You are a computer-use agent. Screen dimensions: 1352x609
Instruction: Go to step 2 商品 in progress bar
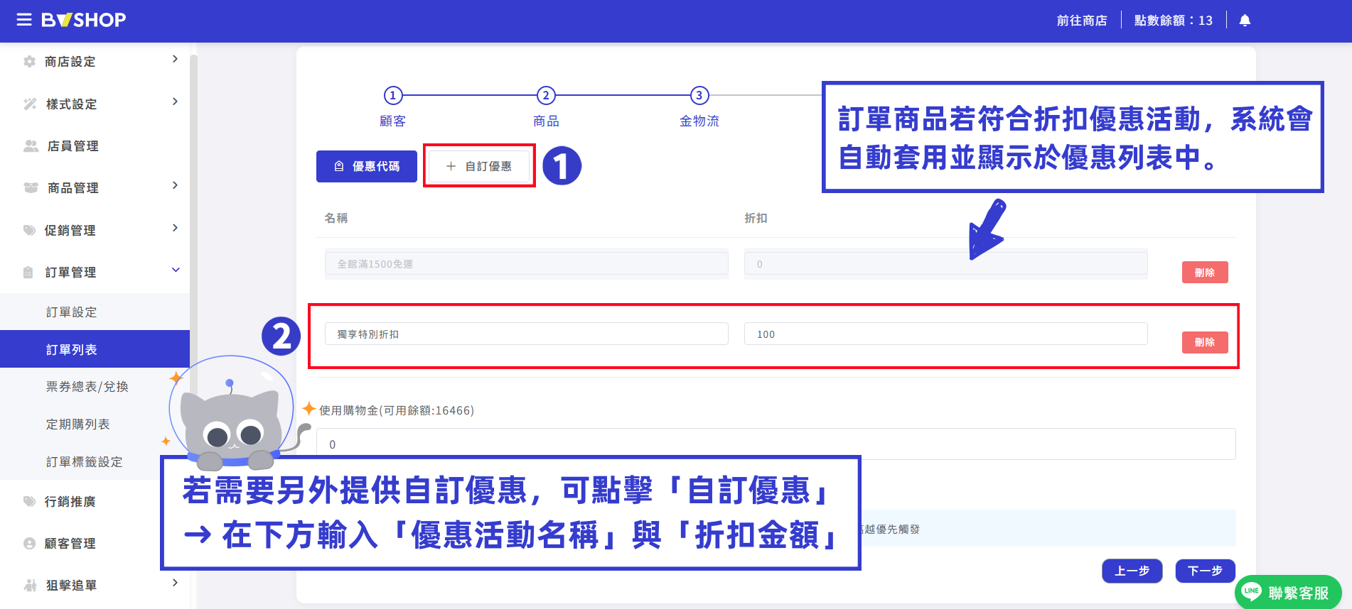546,95
